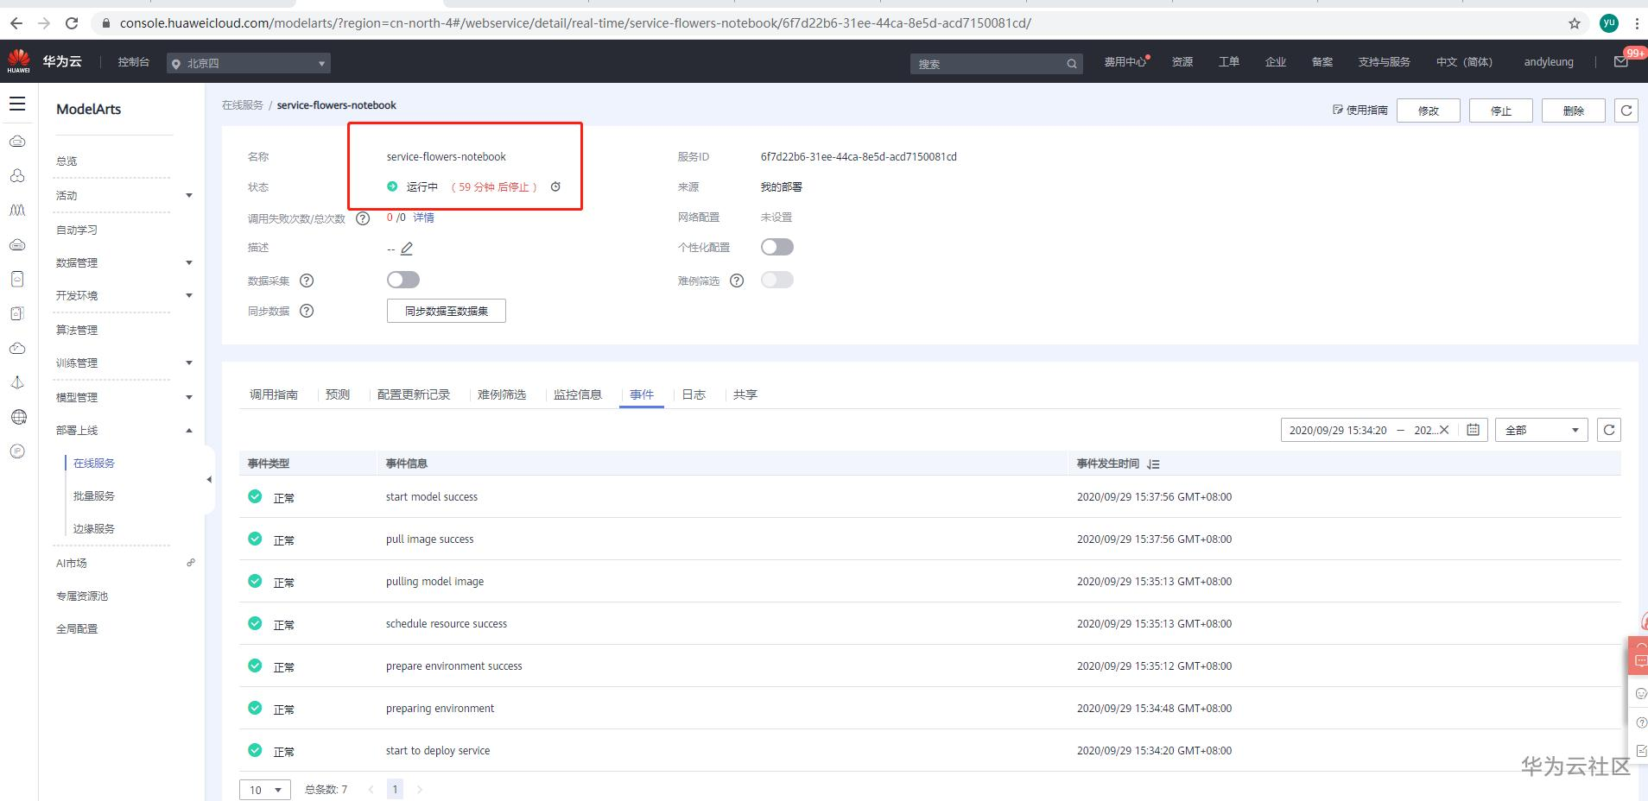The width and height of the screenshot is (1648, 801).
Task: Switch to the 日志 tab
Action: coord(694,394)
